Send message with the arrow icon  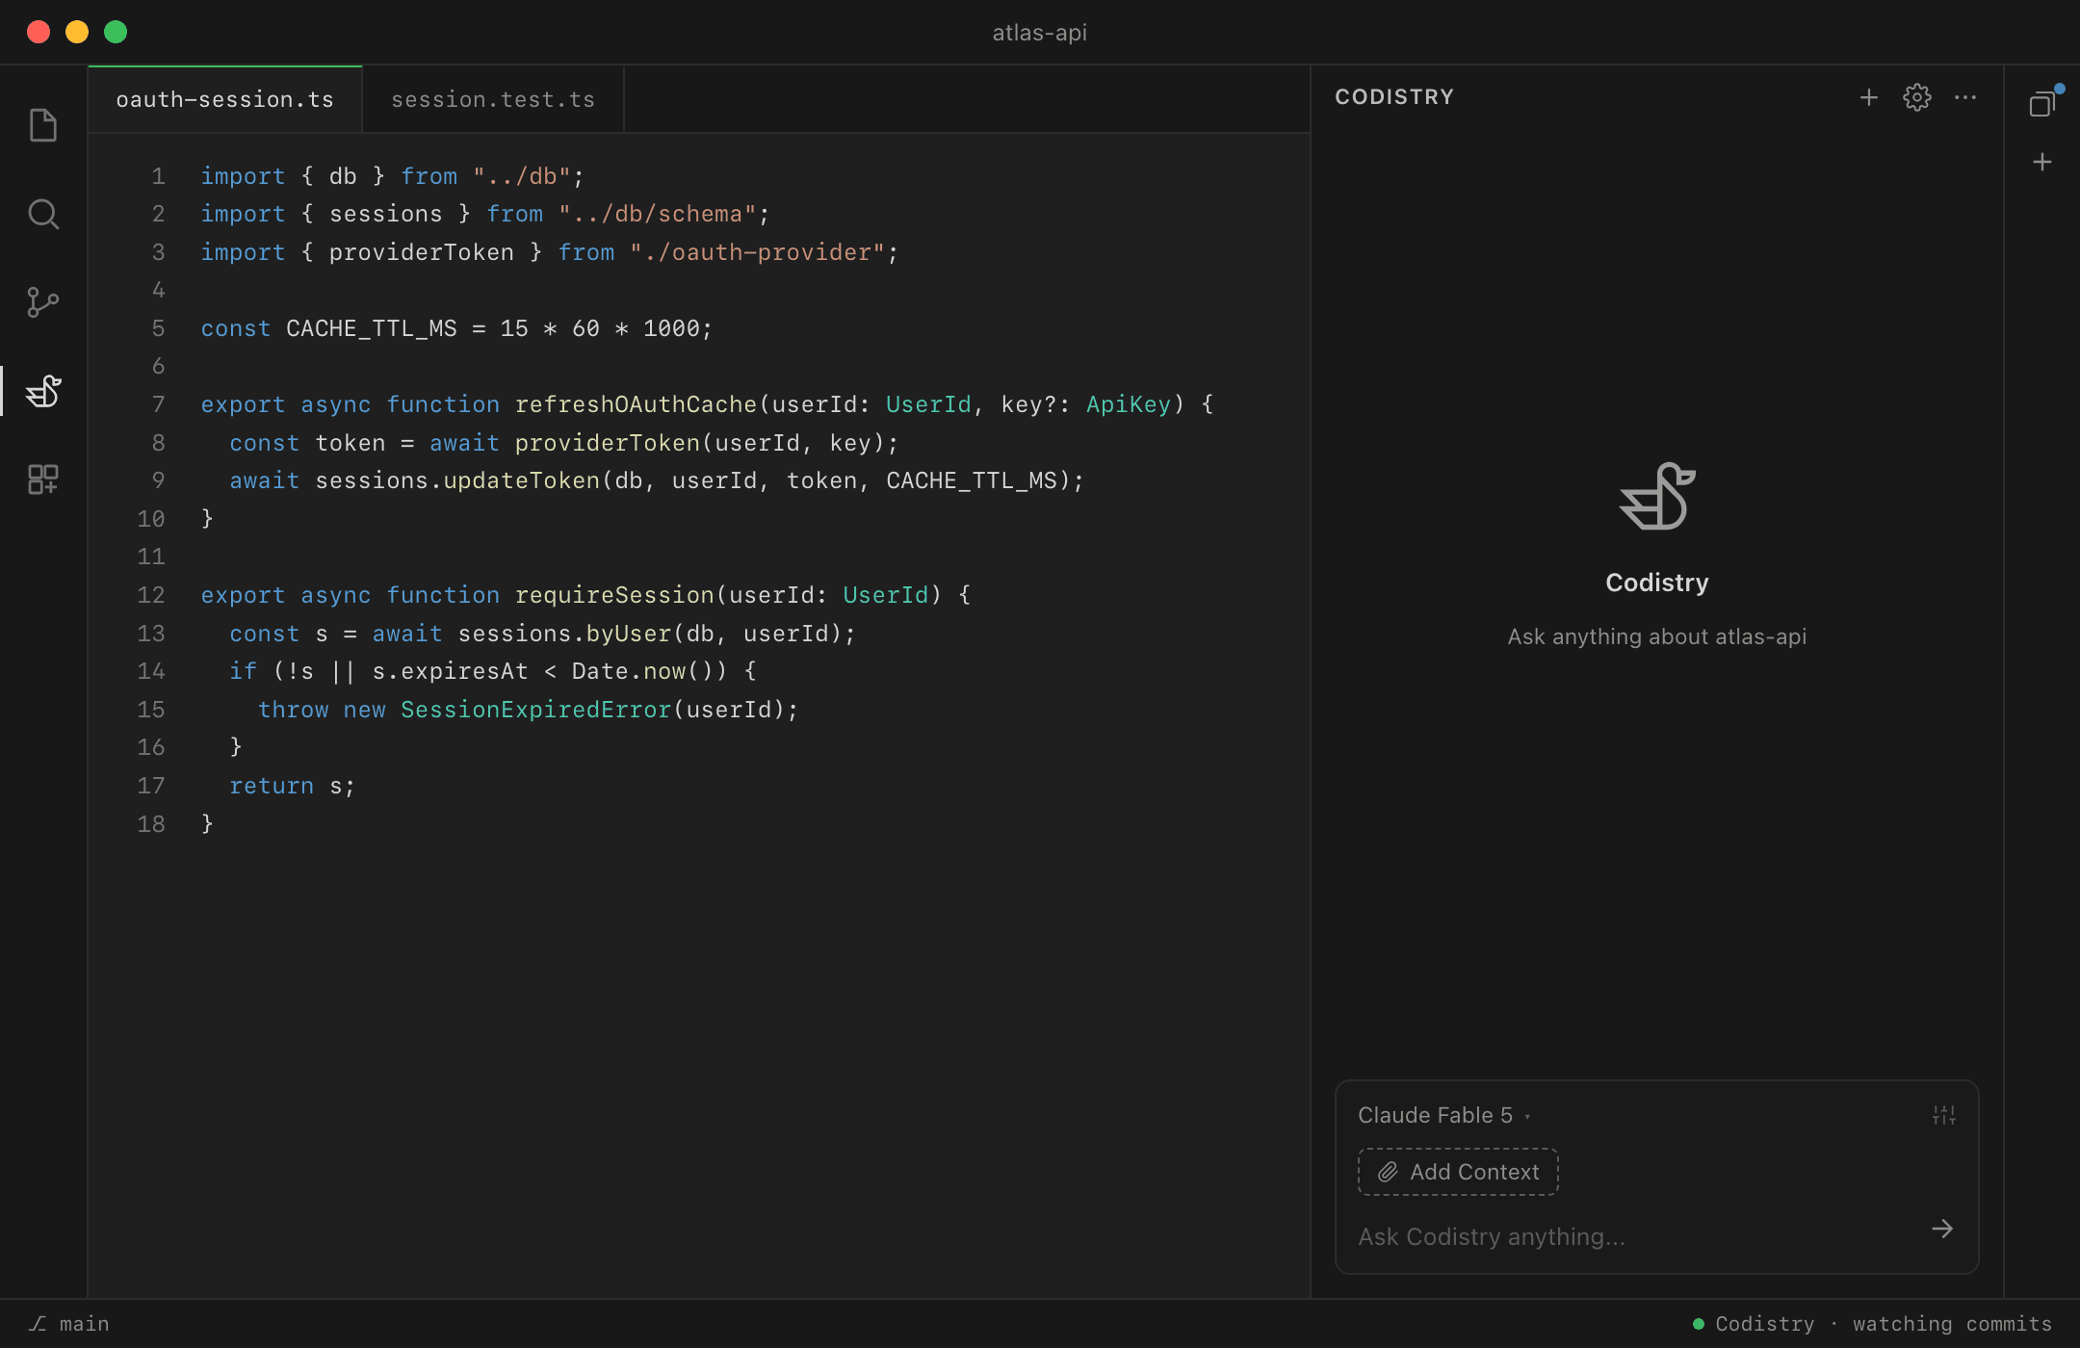tap(1942, 1229)
